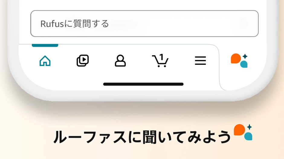Click the orange bubble of nav Rufus icon
Screen dimensions: 284x159
click(x=236, y=58)
